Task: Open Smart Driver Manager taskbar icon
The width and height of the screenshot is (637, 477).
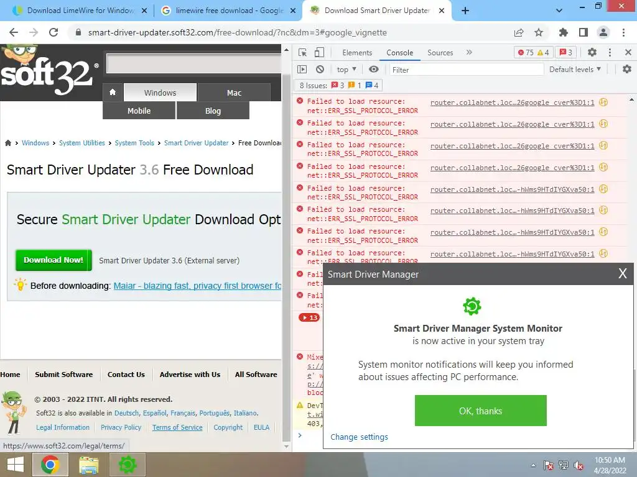Action: click(127, 465)
